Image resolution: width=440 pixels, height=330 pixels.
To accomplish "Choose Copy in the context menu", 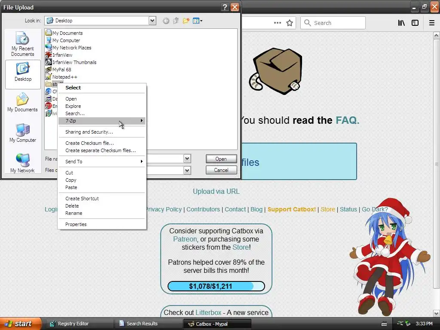I will coord(102,180).
